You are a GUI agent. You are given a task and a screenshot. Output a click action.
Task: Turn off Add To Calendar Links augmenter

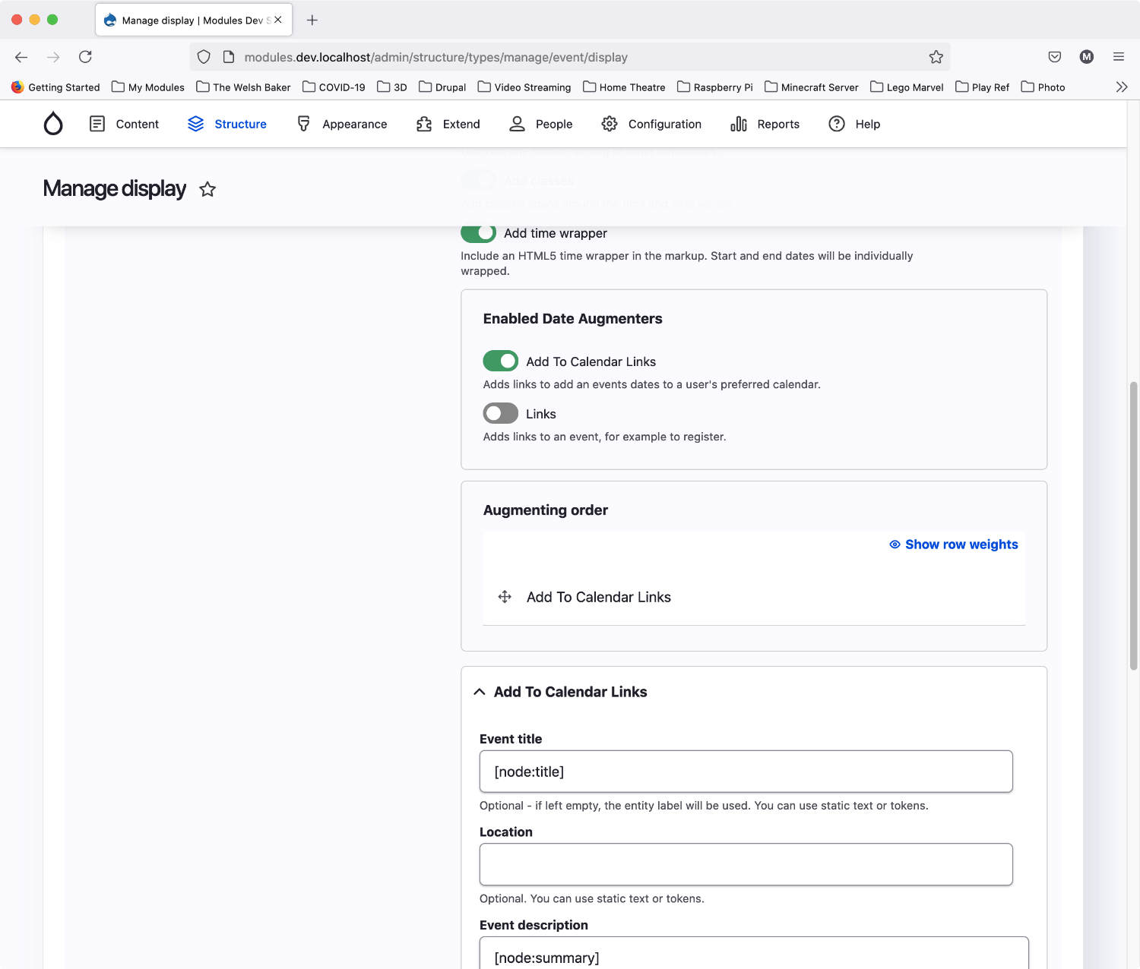tap(500, 361)
